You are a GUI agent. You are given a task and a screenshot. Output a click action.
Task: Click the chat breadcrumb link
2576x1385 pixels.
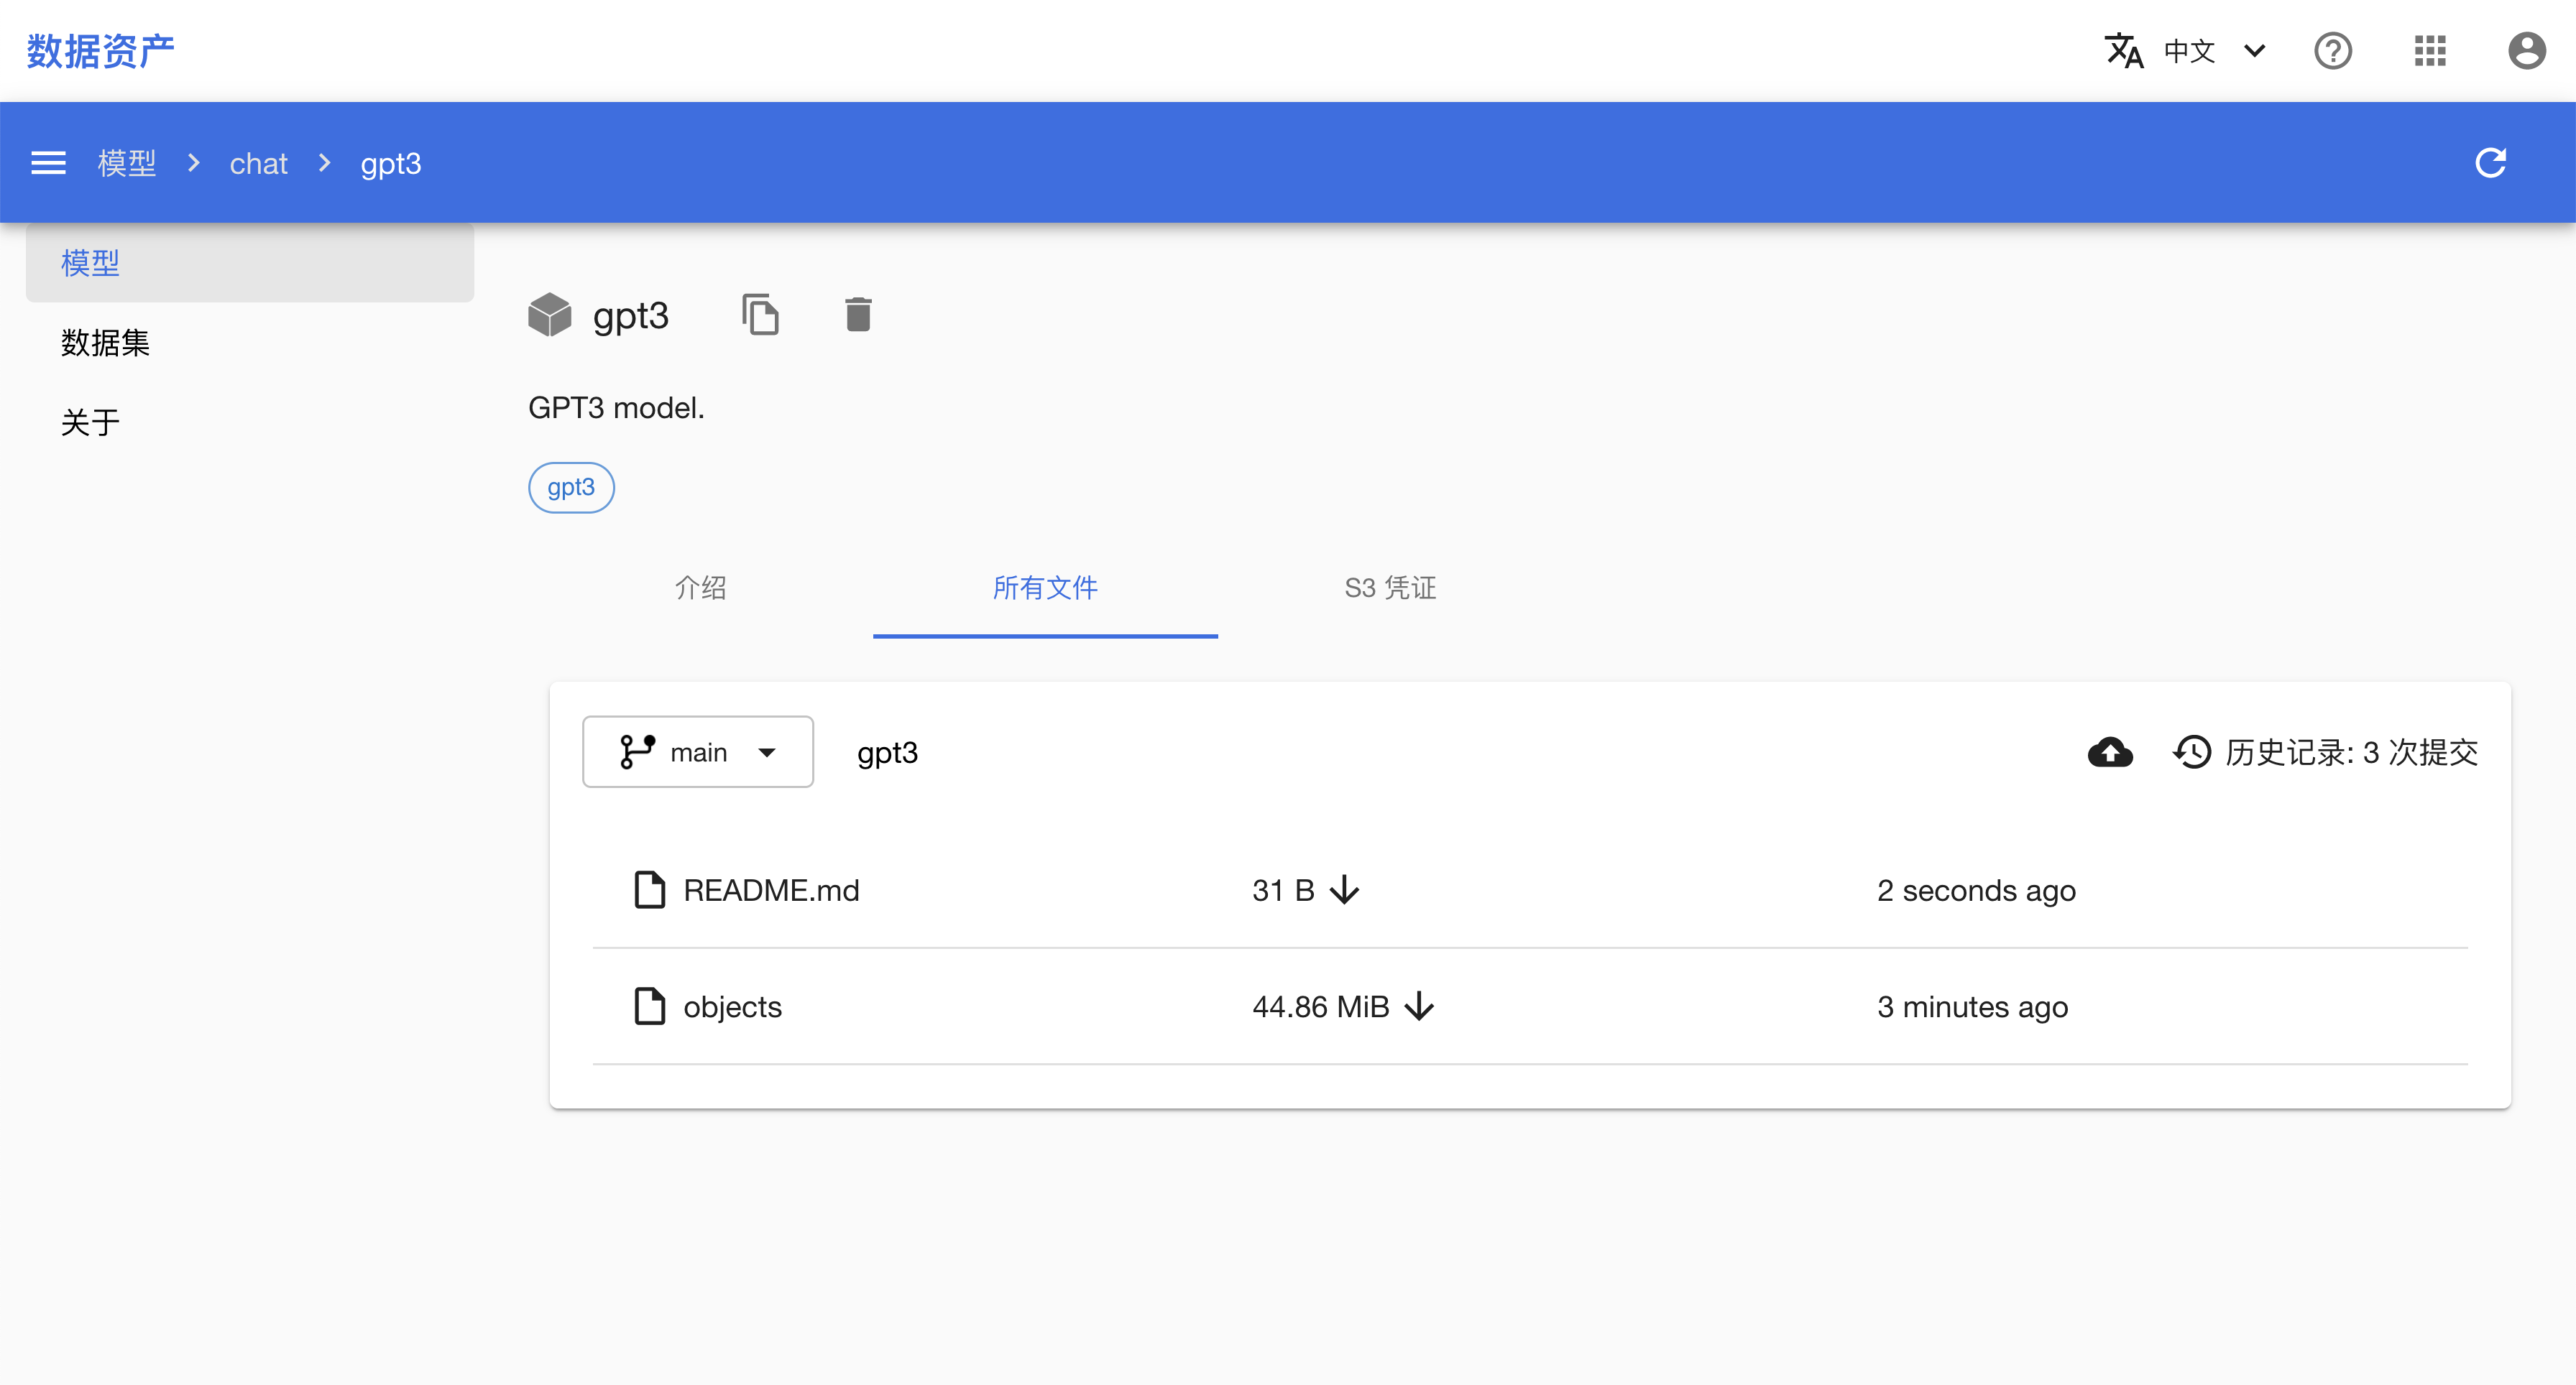[x=259, y=164]
